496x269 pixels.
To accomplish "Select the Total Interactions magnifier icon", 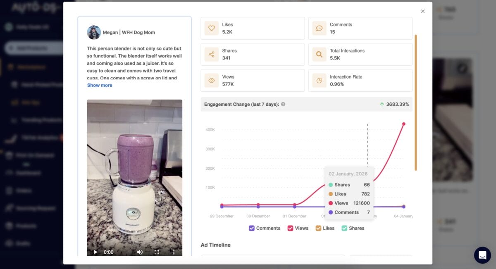I will [x=319, y=54].
